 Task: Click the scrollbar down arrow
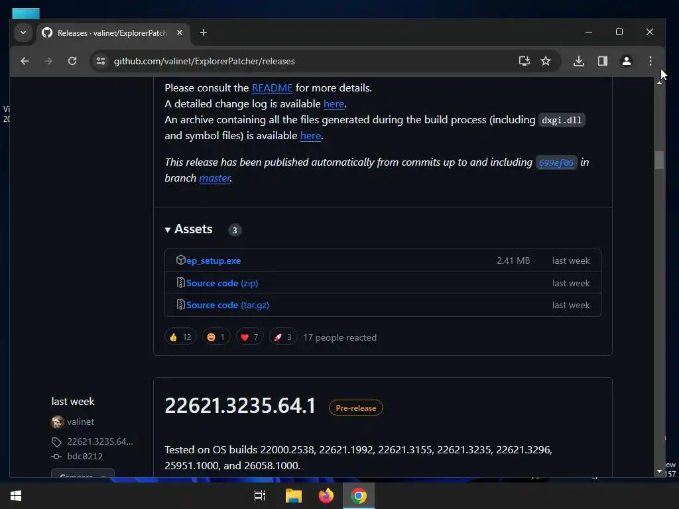pos(659,471)
